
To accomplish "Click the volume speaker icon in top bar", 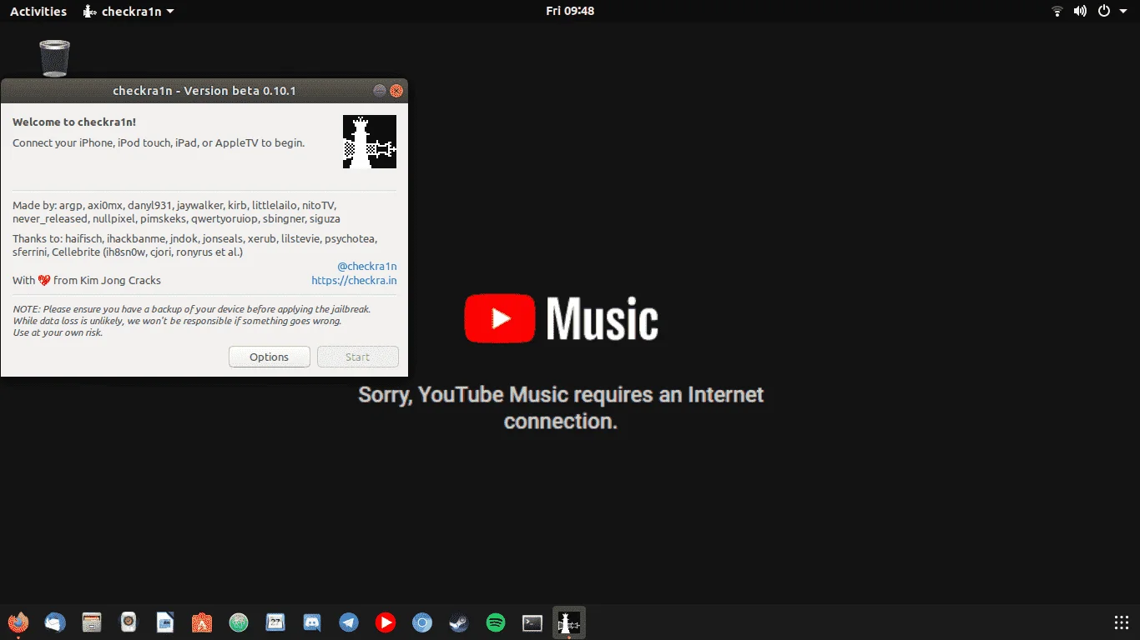I will tap(1080, 11).
